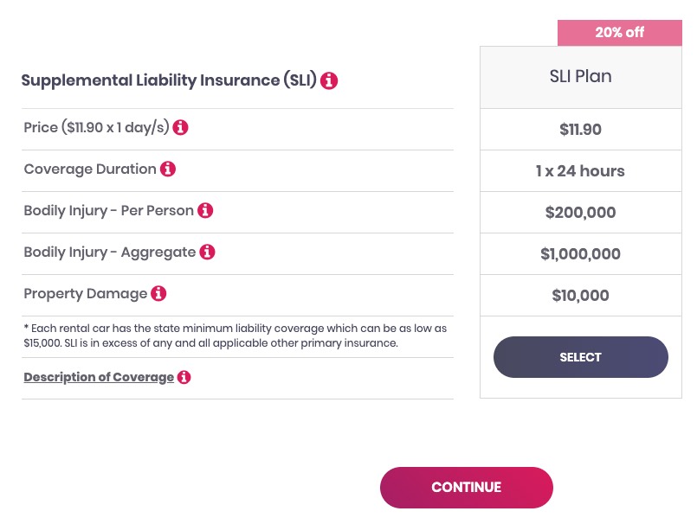Open Coverage Duration info tooltip icon
The width and height of the screenshot is (697, 524).
tap(168, 169)
